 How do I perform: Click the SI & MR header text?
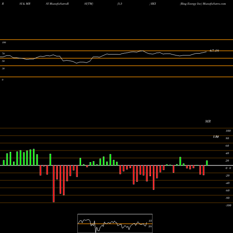click(x=25, y=4)
